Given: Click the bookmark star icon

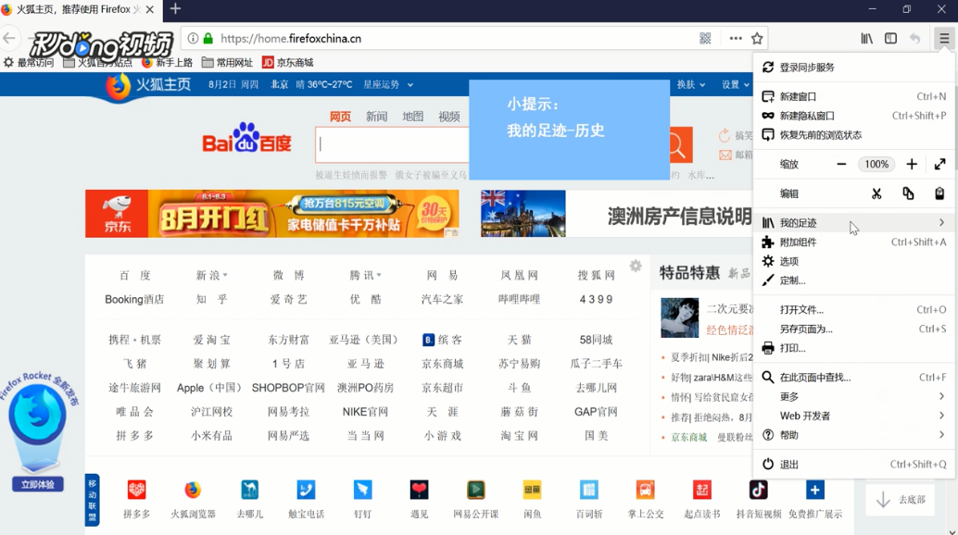Looking at the screenshot, I should click(757, 39).
